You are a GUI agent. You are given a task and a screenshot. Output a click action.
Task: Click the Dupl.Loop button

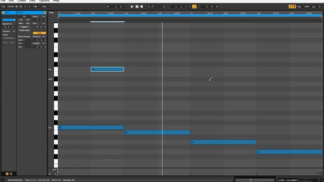point(24,30)
